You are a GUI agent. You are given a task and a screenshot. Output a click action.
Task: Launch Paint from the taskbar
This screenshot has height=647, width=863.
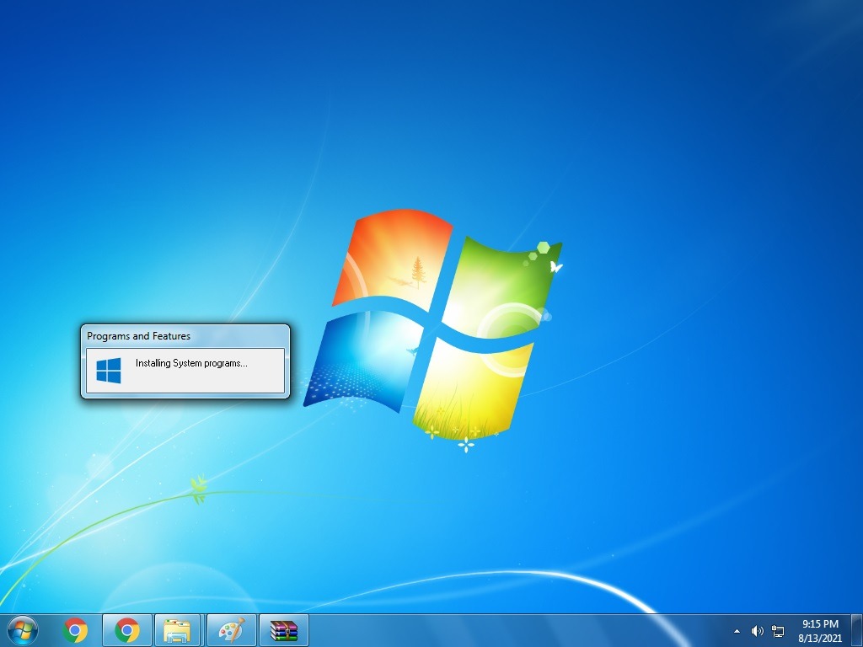231,630
